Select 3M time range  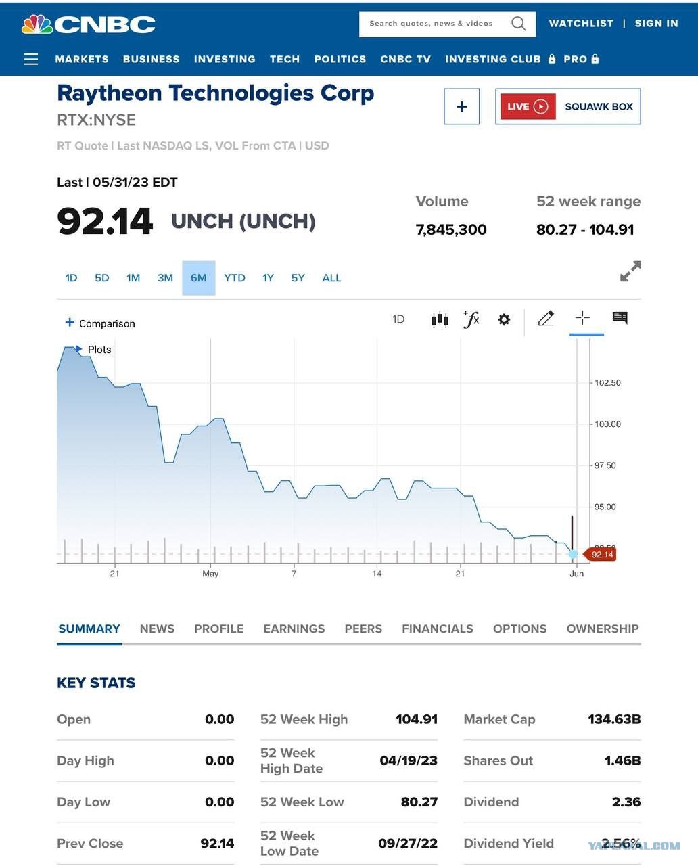[165, 278]
